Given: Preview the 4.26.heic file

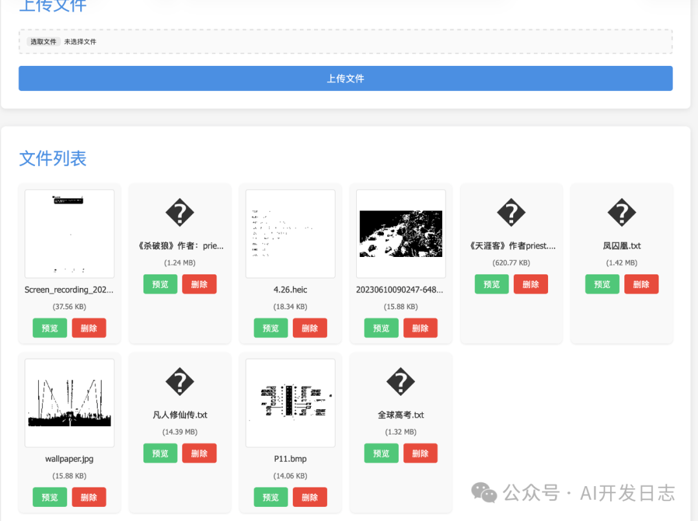Looking at the screenshot, I should click(x=271, y=328).
